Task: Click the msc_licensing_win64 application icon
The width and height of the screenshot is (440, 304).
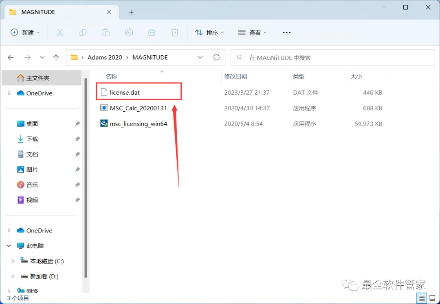Action: [x=104, y=124]
